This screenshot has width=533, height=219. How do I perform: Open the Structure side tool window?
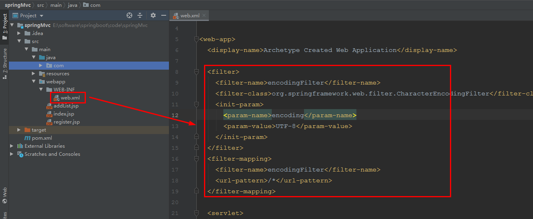point(4,63)
